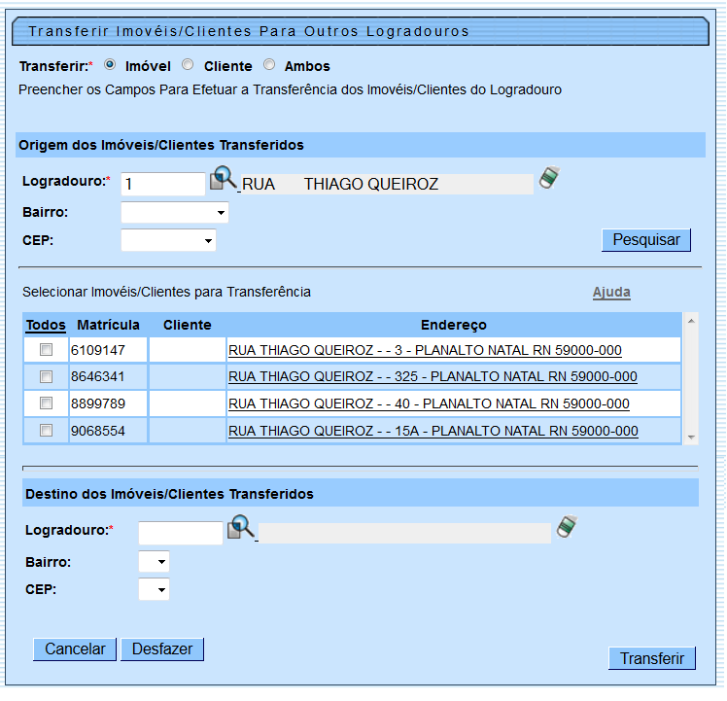Open origin Logradouro search magnifier icon
The height and width of the screenshot is (701, 727).
click(224, 180)
